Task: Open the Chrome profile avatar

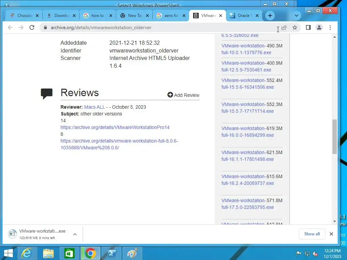Action: [x=319, y=27]
